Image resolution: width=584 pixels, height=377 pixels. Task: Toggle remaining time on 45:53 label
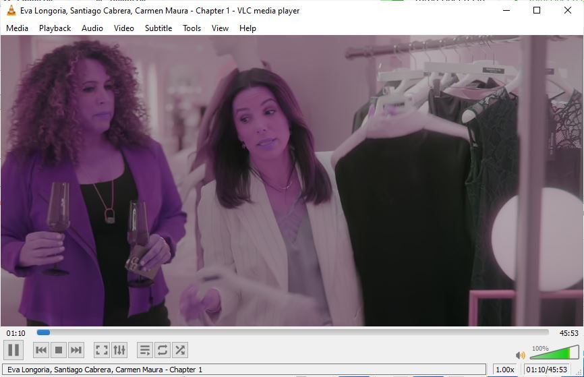(x=568, y=333)
